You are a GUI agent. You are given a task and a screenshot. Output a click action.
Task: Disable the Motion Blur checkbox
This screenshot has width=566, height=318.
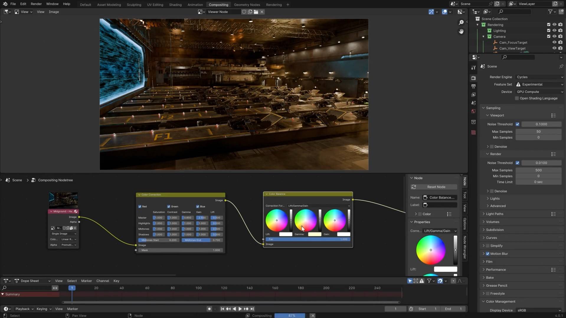[x=488, y=254]
